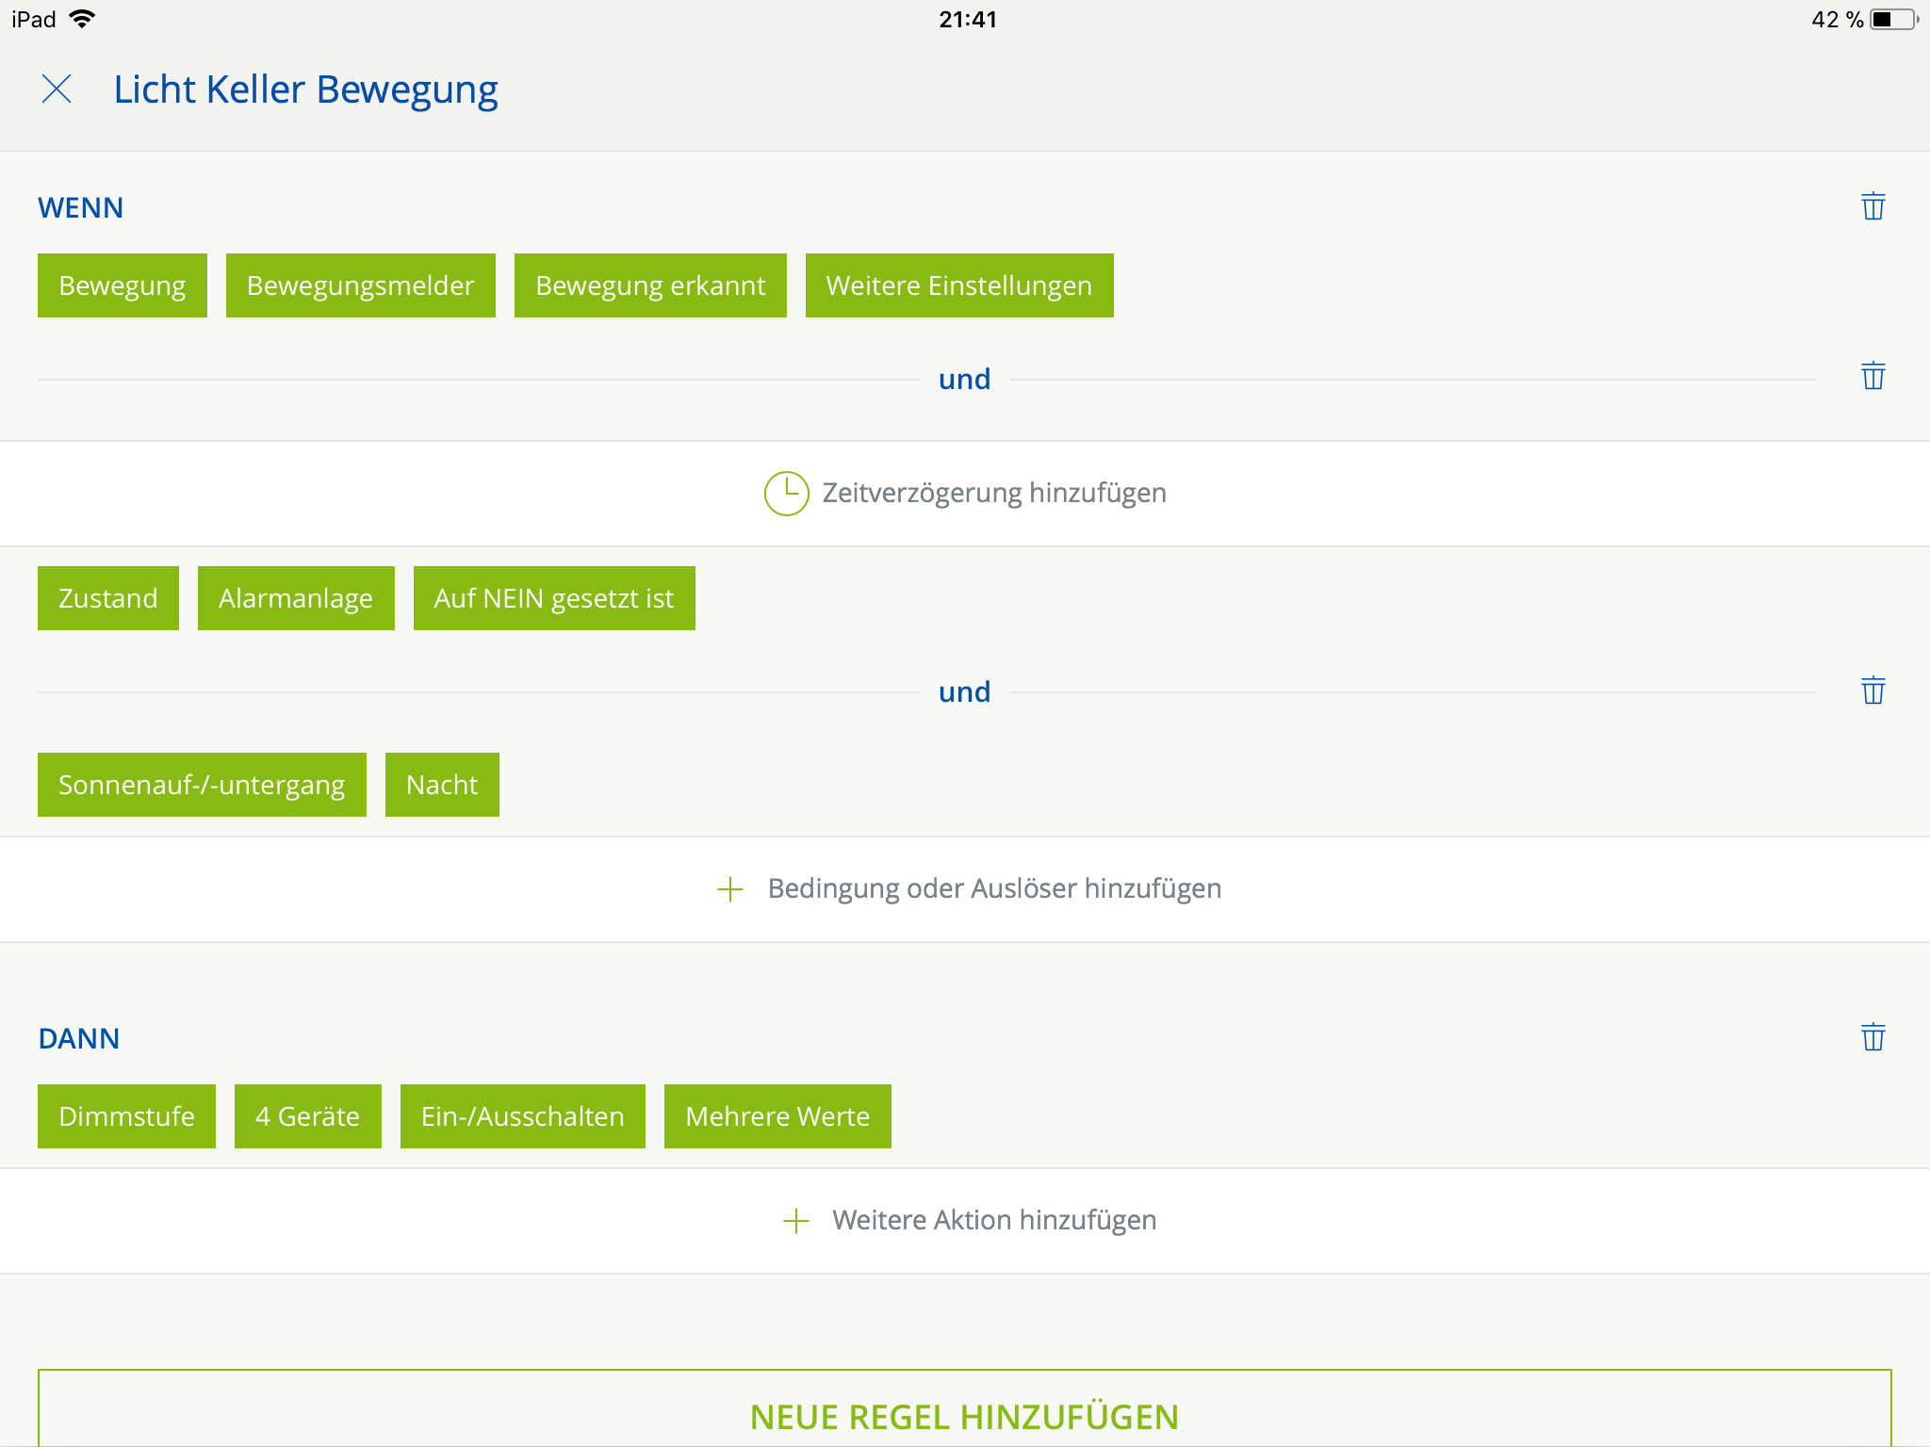The width and height of the screenshot is (1930, 1447).
Task: Close the Licht Keller Bewegung rule editor
Action: click(57, 89)
